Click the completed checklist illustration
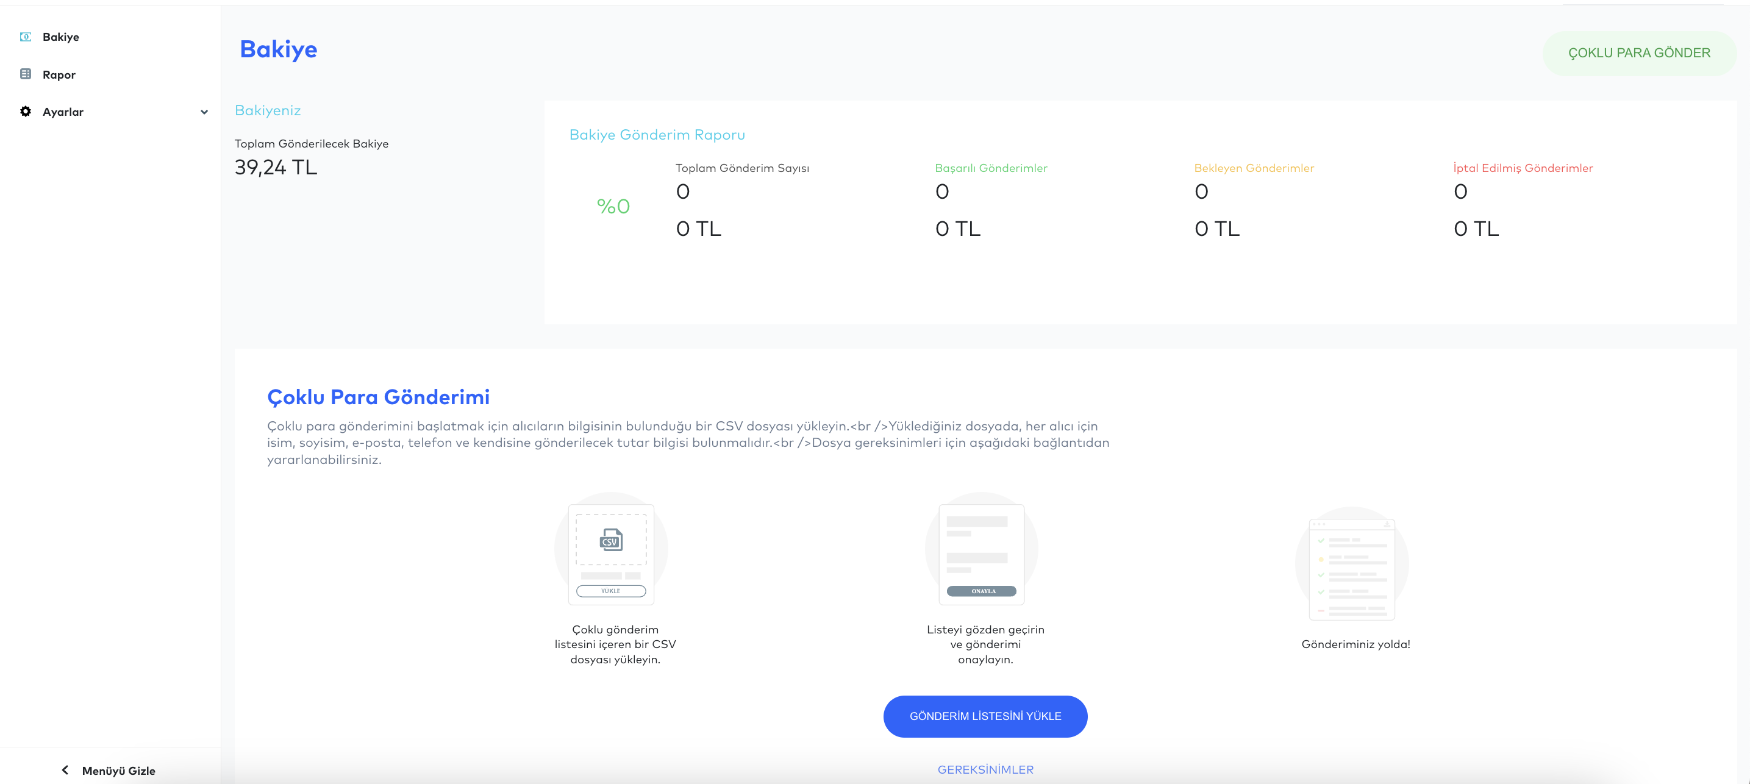This screenshot has width=1750, height=784. click(1351, 568)
